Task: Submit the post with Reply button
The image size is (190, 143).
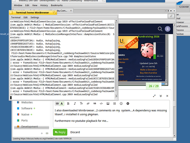Action: (60, 132)
